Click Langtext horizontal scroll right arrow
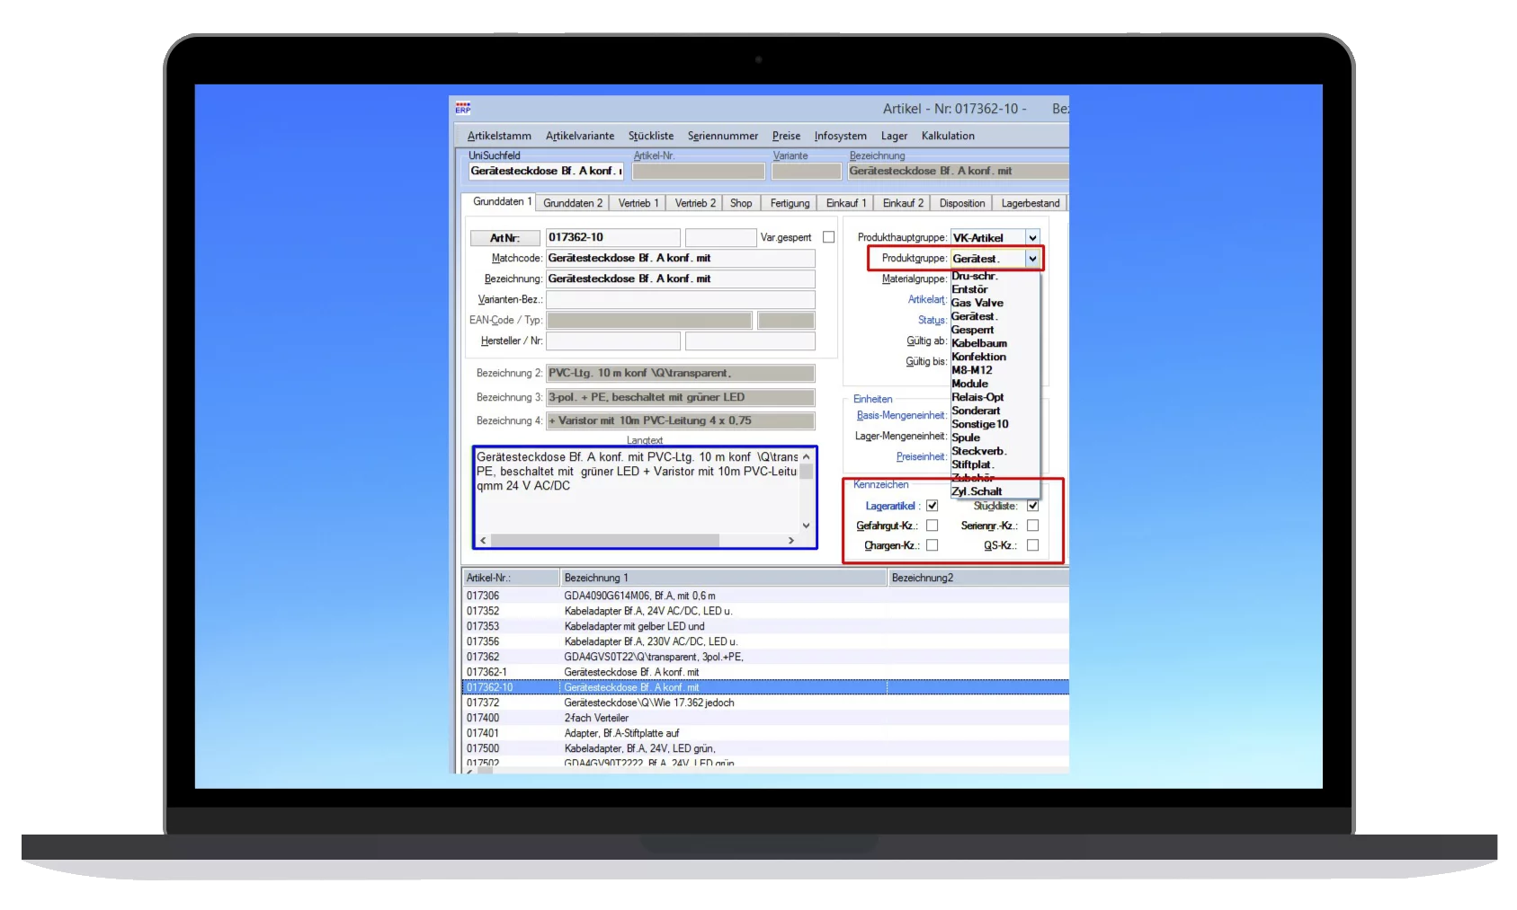This screenshot has height=910, width=1517. tap(790, 540)
